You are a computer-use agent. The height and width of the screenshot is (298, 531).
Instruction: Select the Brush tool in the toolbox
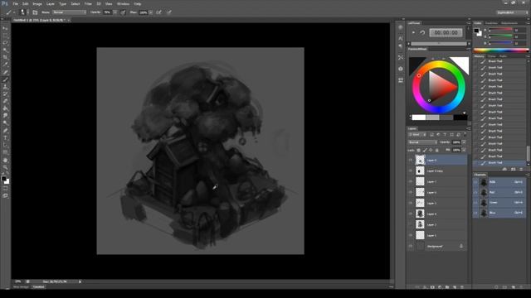pyautogui.click(x=5, y=79)
